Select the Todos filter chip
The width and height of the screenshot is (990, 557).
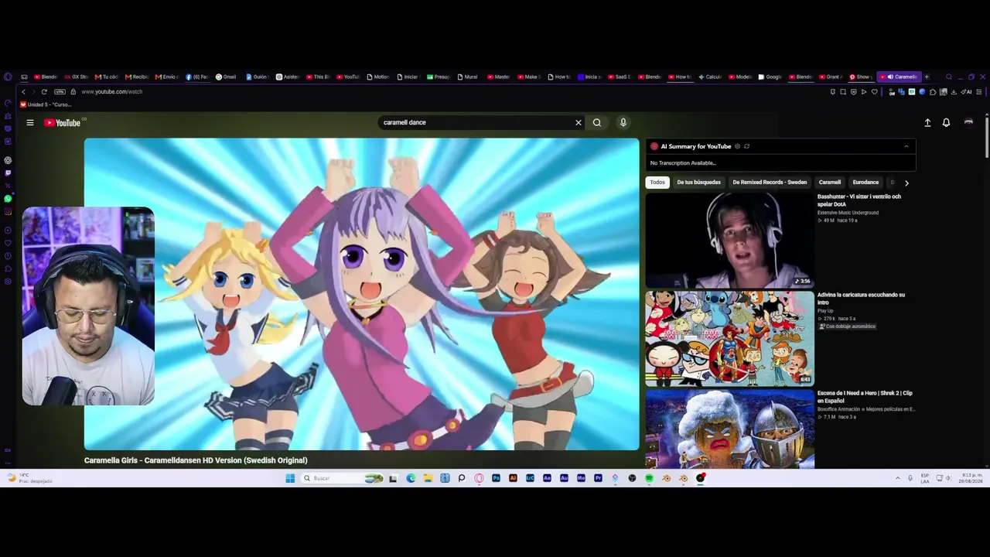click(x=657, y=183)
